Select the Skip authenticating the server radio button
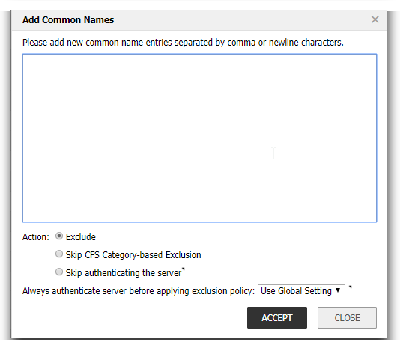The width and height of the screenshot is (400, 351). tap(59, 272)
